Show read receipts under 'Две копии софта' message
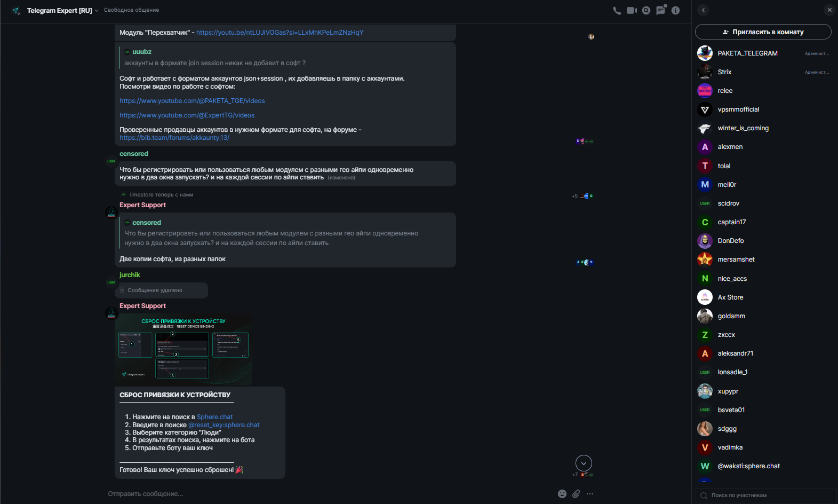This screenshot has width=838, height=504. [585, 262]
